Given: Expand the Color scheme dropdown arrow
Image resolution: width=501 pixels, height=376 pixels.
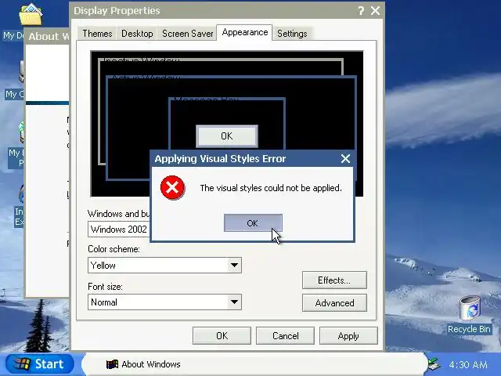Looking at the screenshot, I should (234, 265).
